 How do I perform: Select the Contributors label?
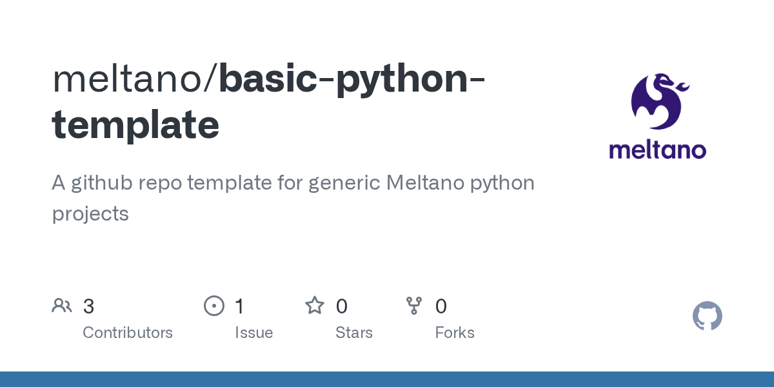point(128,333)
